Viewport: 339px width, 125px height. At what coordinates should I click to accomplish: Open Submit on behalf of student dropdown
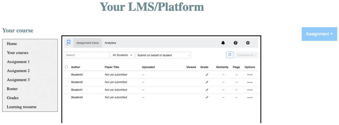(163, 55)
